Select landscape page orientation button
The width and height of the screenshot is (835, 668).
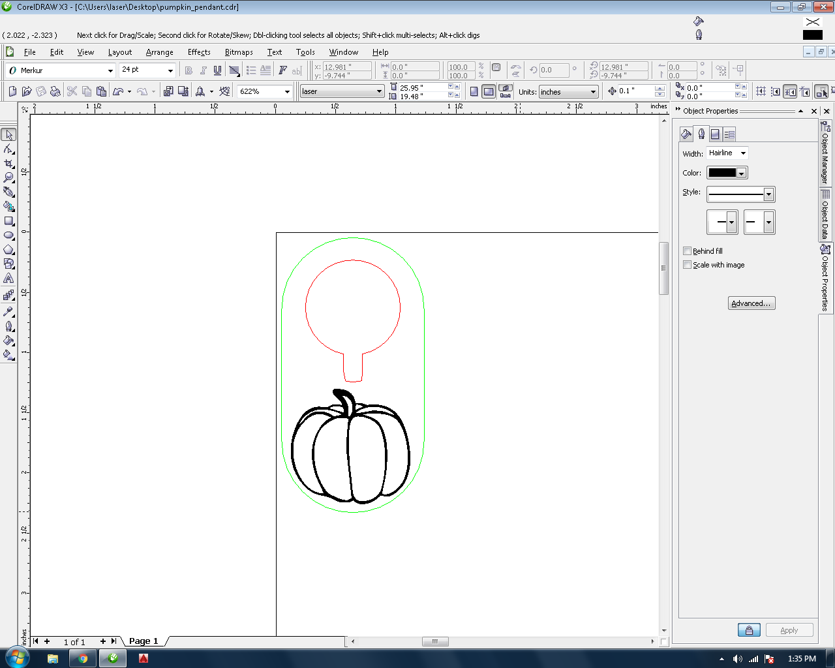489,91
